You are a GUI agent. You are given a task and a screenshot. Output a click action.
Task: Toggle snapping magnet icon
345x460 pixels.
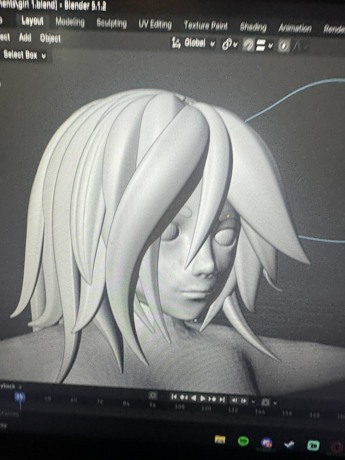(x=249, y=46)
